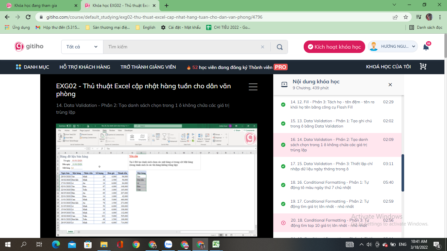The width and height of the screenshot is (447, 251).
Task: Reload the page
Action: [x=28, y=17]
